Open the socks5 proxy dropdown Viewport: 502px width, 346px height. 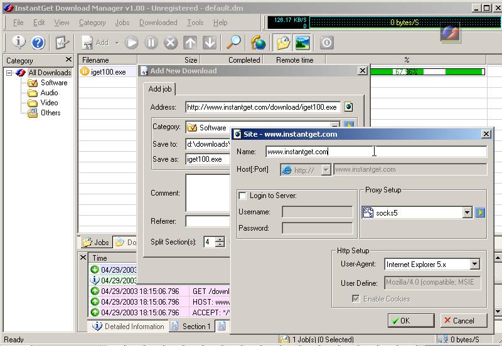click(x=467, y=212)
